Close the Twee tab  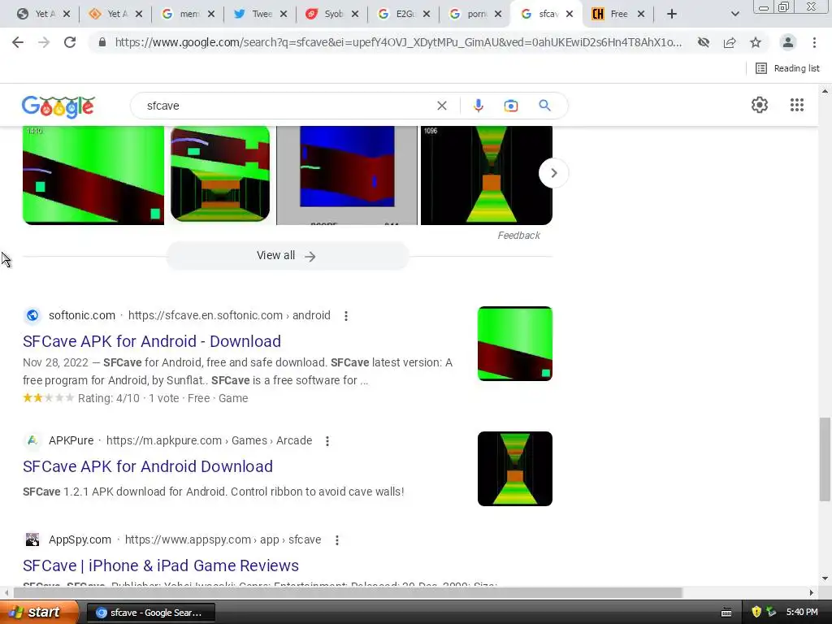pyautogui.click(x=284, y=14)
